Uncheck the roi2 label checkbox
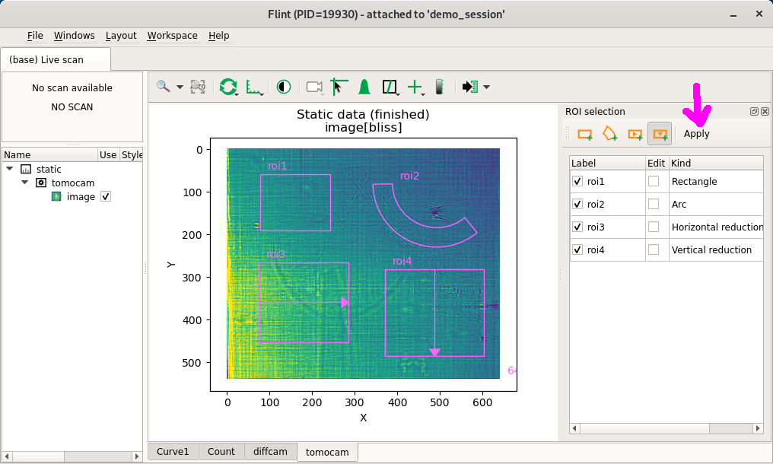This screenshot has height=464, width=773. click(x=577, y=204)
